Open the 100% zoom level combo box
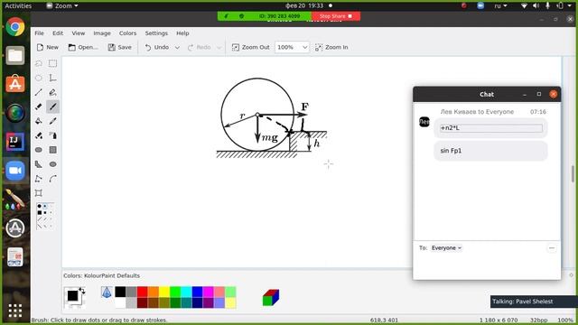 292,47
